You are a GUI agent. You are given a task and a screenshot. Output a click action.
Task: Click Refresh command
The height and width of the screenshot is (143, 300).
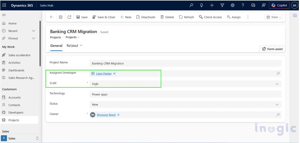coord(186,17)
